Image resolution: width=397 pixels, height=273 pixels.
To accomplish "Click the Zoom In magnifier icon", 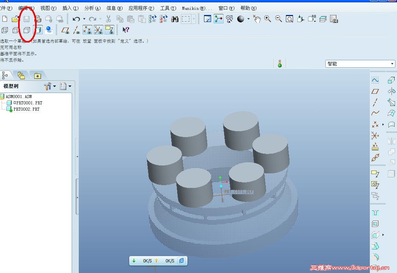I will point(267,19).
